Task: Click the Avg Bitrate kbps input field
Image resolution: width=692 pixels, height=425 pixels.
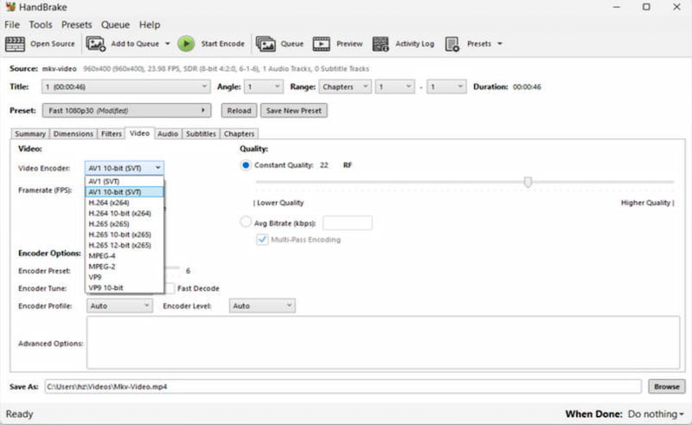Action: pyautogui.click(x=348, y=223)
